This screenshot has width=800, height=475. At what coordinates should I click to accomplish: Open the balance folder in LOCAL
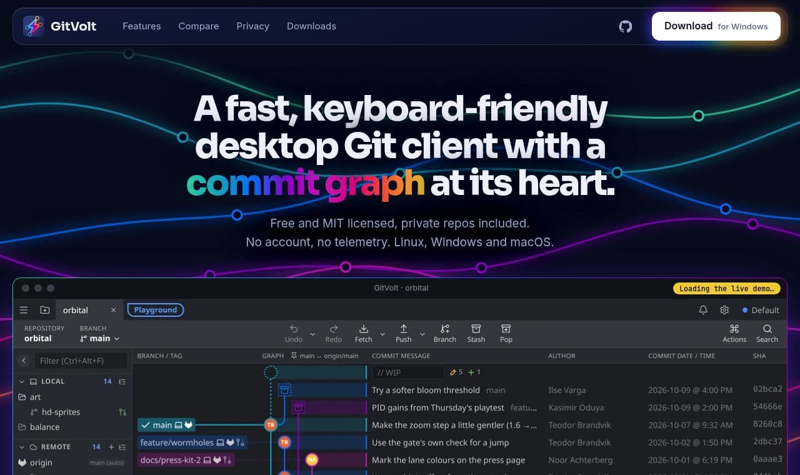click(x=45, y=427)
